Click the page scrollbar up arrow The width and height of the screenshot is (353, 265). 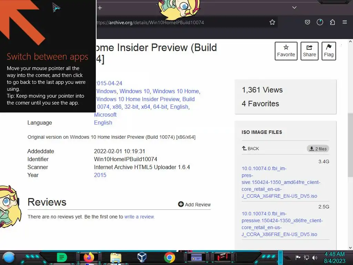tap(350, 41)
